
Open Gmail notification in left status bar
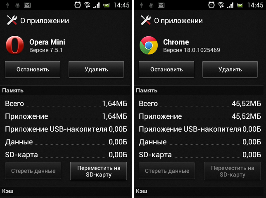click(x=27, y=5)
